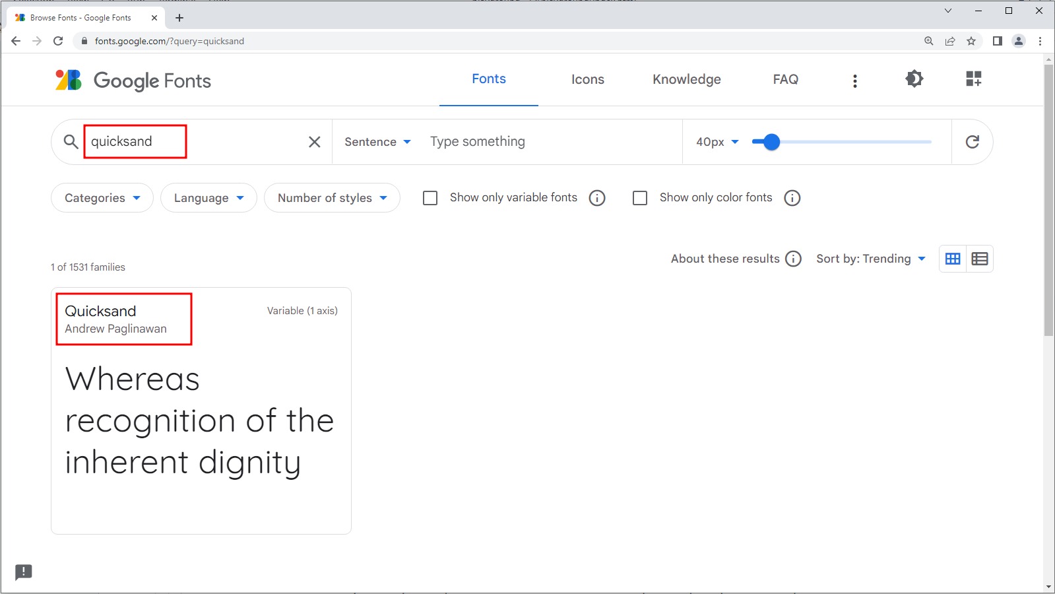This screenshot has height=594, width=1055.
Task: Clear the quicksand search with the X icon
Action: click(x=315, y=142)
